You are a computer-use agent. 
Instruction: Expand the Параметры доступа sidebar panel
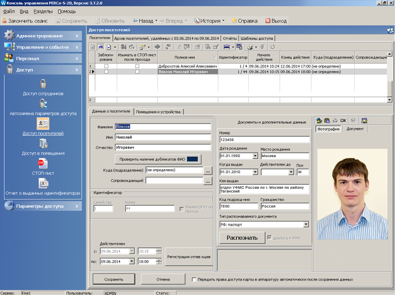[x=76, y=206]
